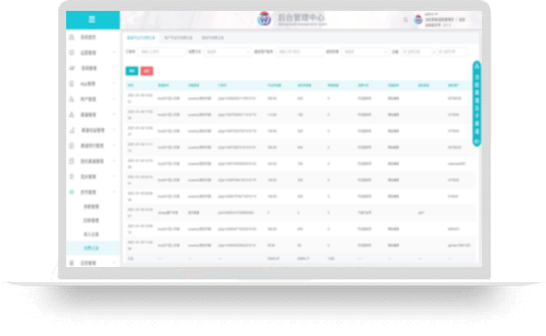Click the home icon of first sidebar item
The width and height of the screenshot is (546, 336).
tap(71, 36)
